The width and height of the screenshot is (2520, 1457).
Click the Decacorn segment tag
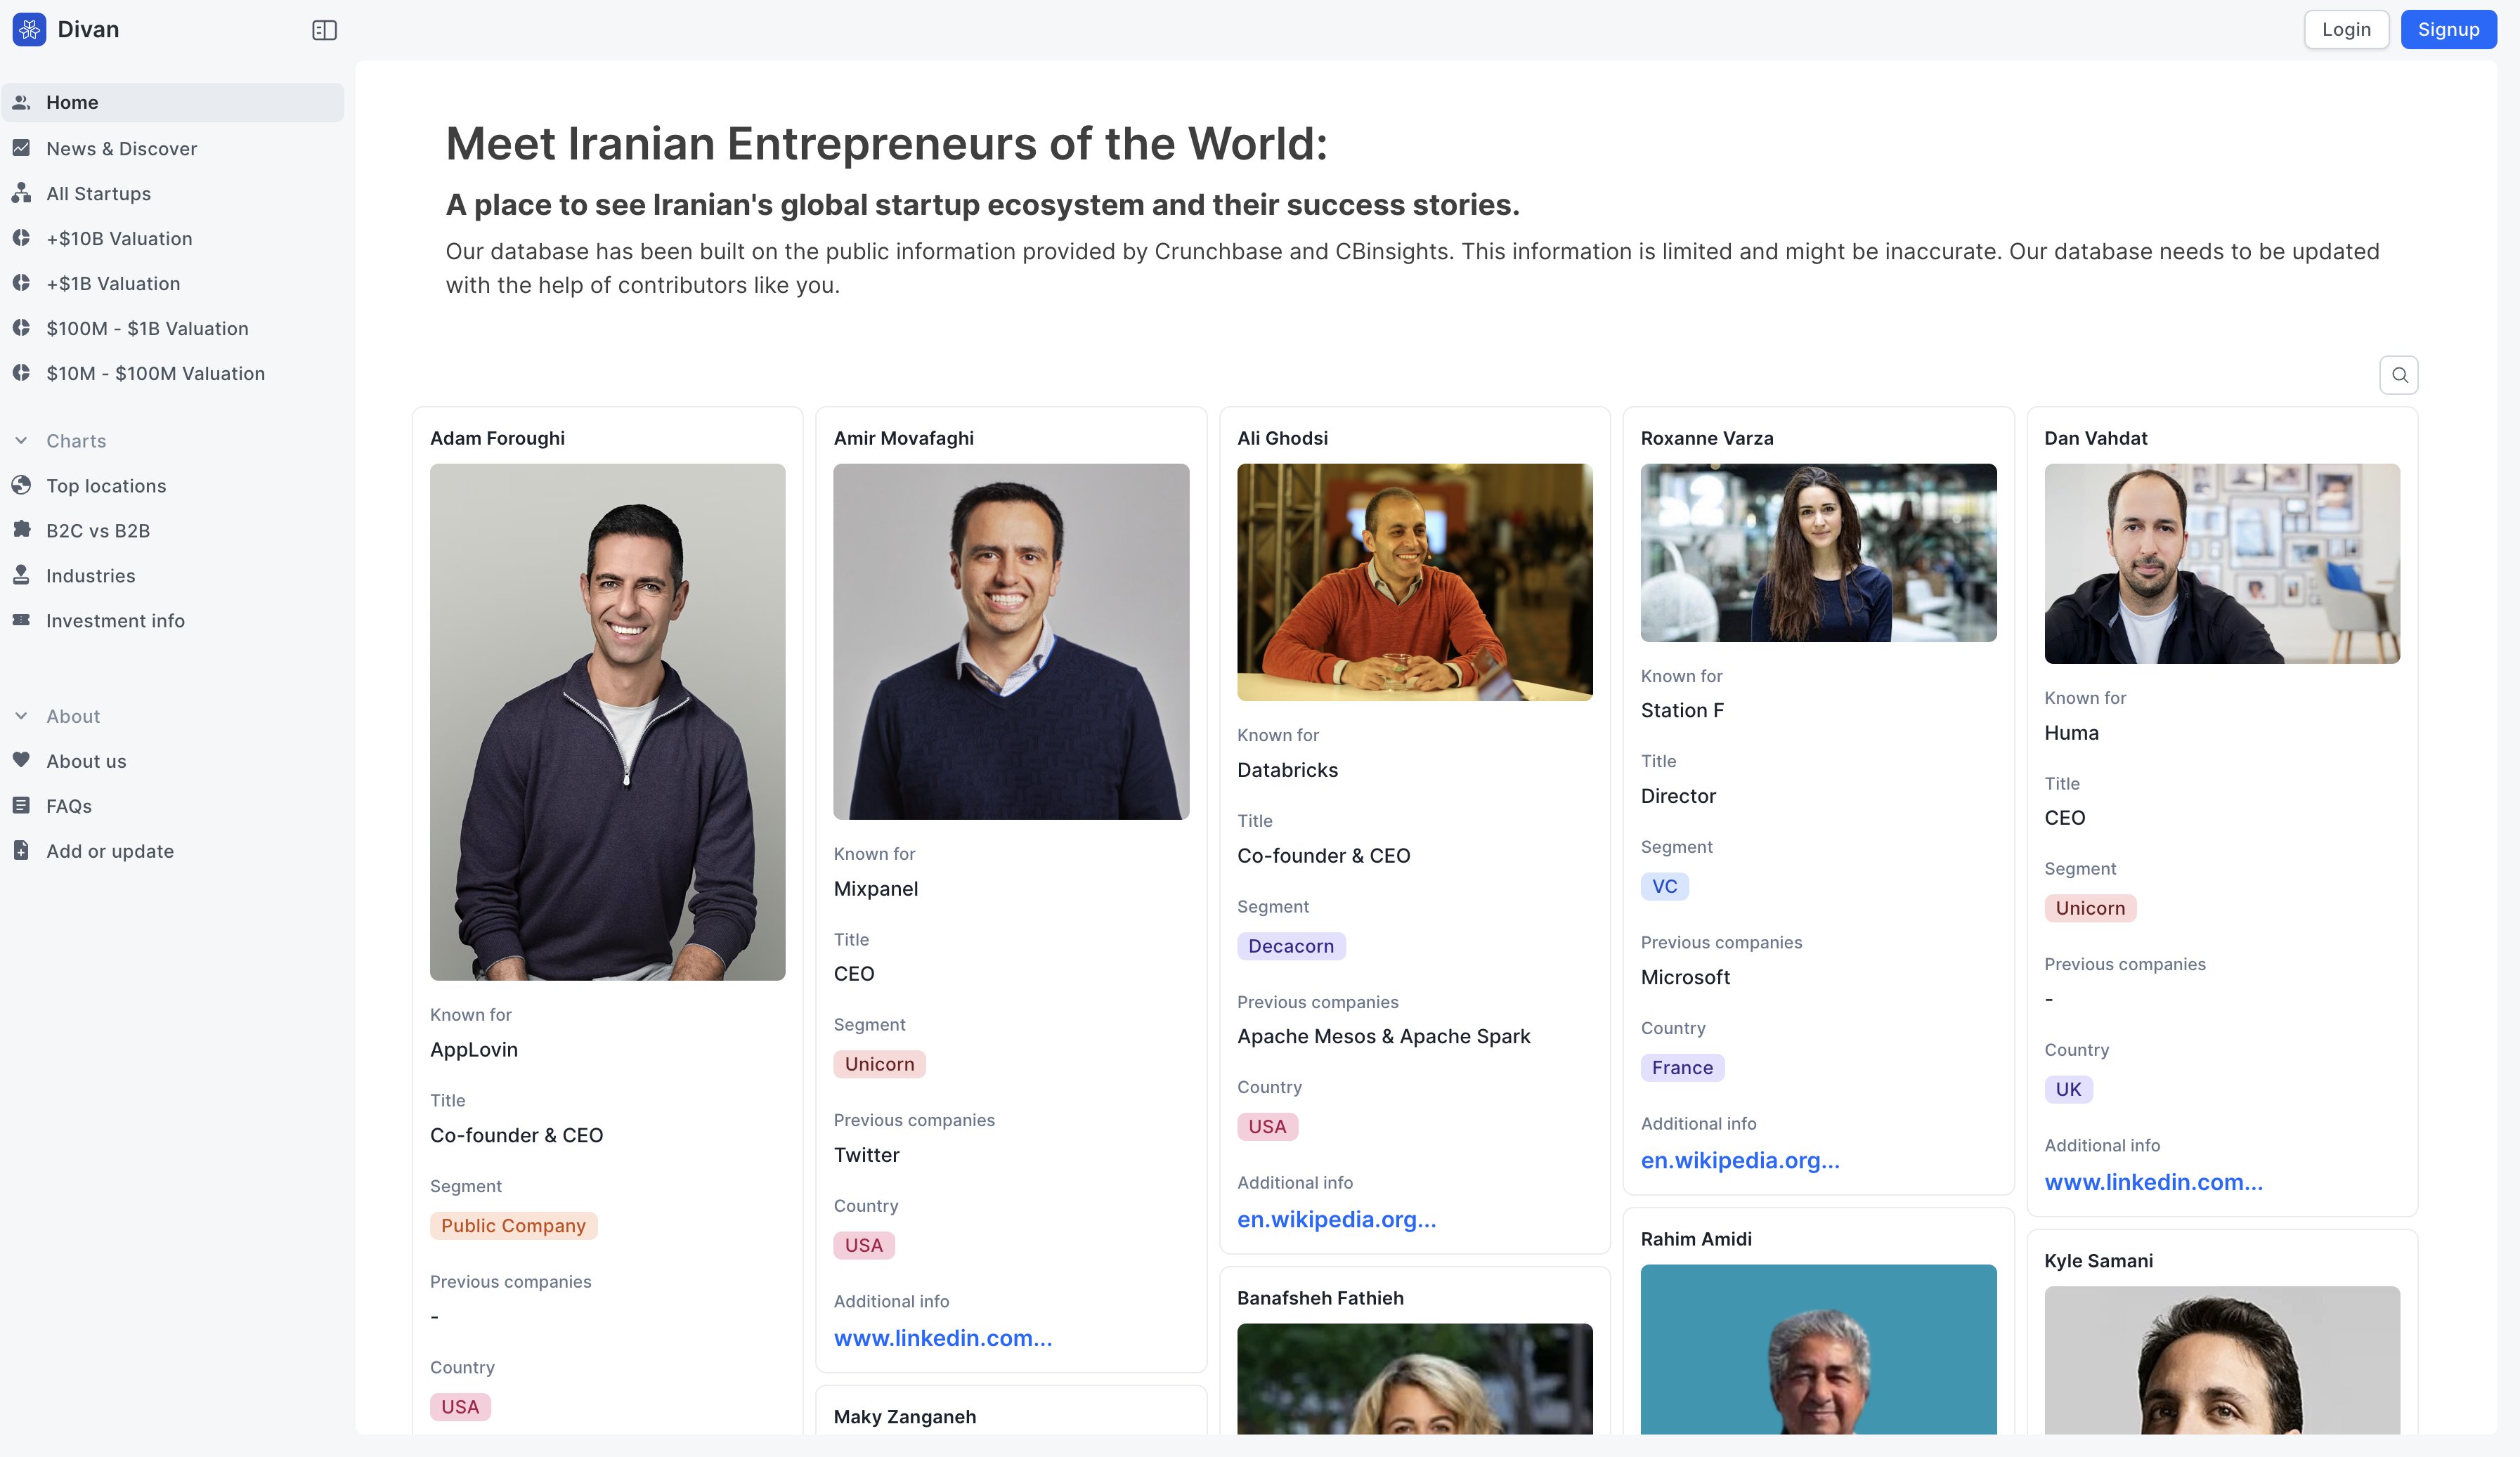(x=1290, y=946)
